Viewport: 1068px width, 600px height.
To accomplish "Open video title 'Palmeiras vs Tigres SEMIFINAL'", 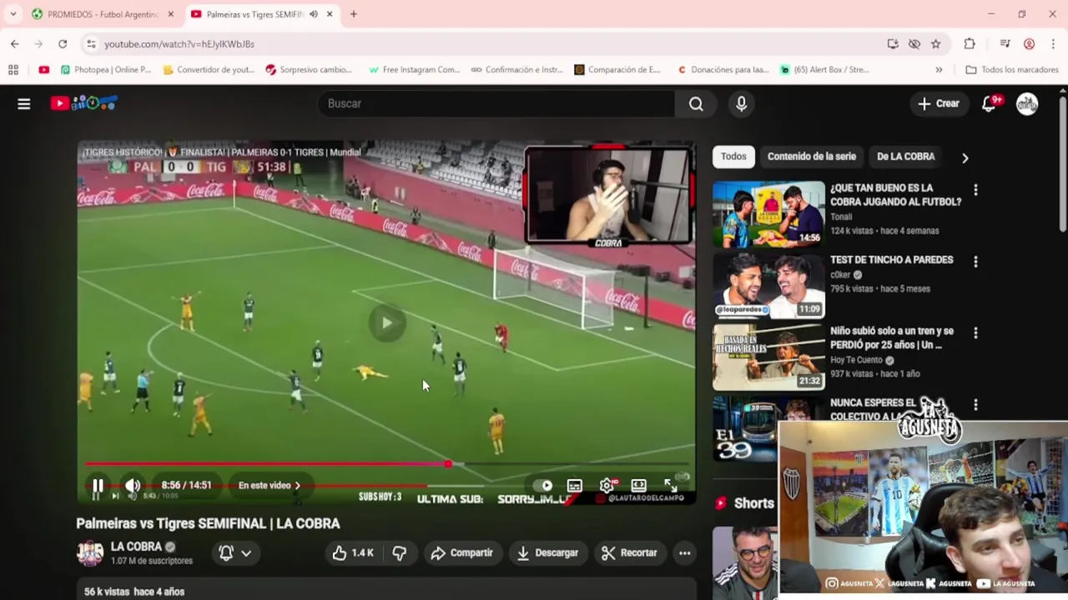I will pos(209,523).
